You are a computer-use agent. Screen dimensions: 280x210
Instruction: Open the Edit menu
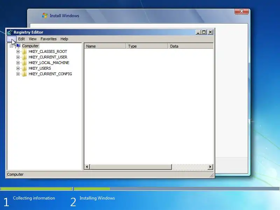[x=21, y=39]
